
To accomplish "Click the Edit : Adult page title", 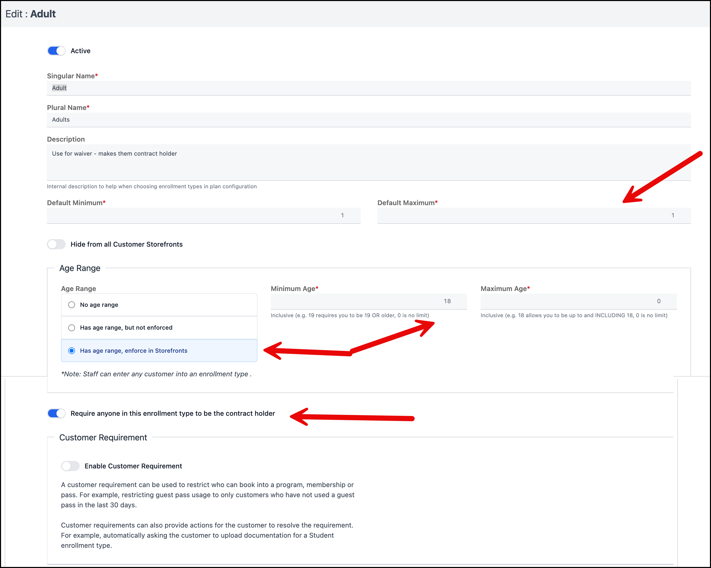I will pyautogui.click(x=31, y=14).
